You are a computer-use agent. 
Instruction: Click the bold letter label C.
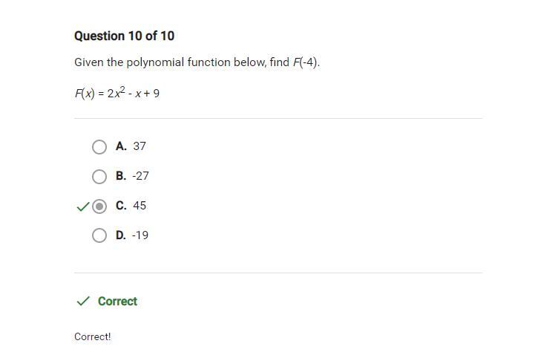[121, 206]
